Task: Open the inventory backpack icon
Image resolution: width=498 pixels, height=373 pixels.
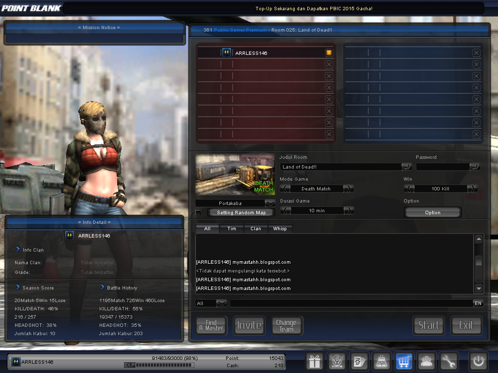Action: [382, 361]
